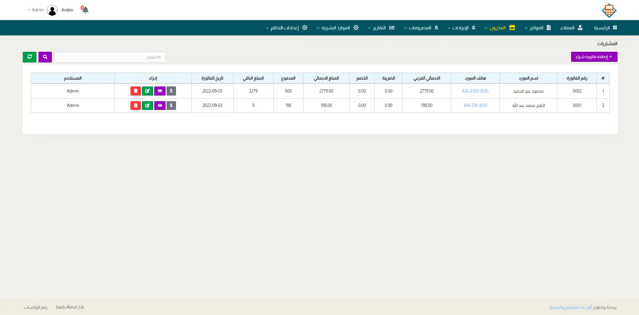639x315 pixels.
Task: Click the purple search magnifier button
Action: click(x=45, y=57)
